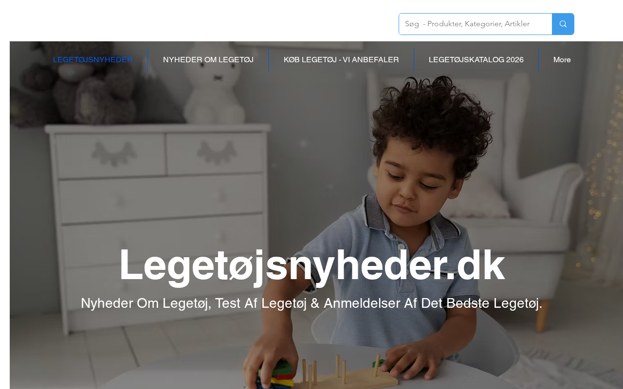Open KØB LEGETØJ - VI ANBEFALER
Image resolution: width=623 pixels, height=389 pixels.
pos(341,60)
